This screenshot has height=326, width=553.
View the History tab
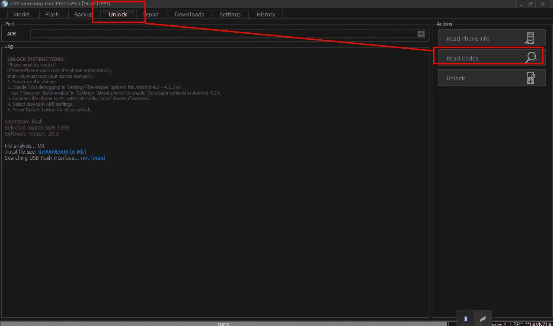pyautogui.click(x=266, y=14)
